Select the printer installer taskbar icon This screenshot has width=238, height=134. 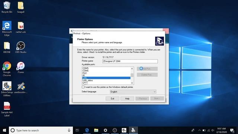tap(133, 130)
